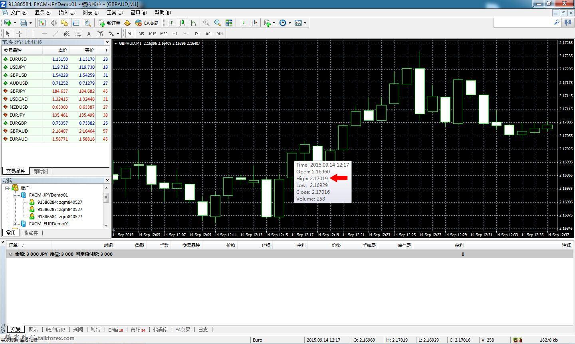Viewport: 575px width, 344px height.
Task: Open the periods clock icon
Action: [x=283, y=23]
